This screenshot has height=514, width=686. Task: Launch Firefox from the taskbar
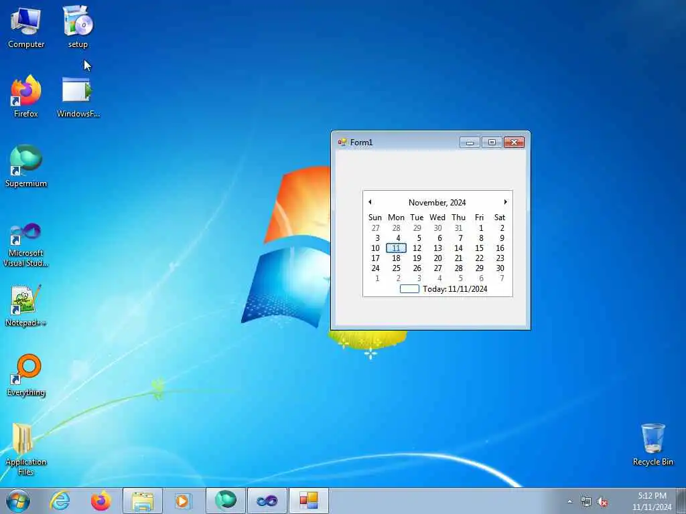[100, 501]
